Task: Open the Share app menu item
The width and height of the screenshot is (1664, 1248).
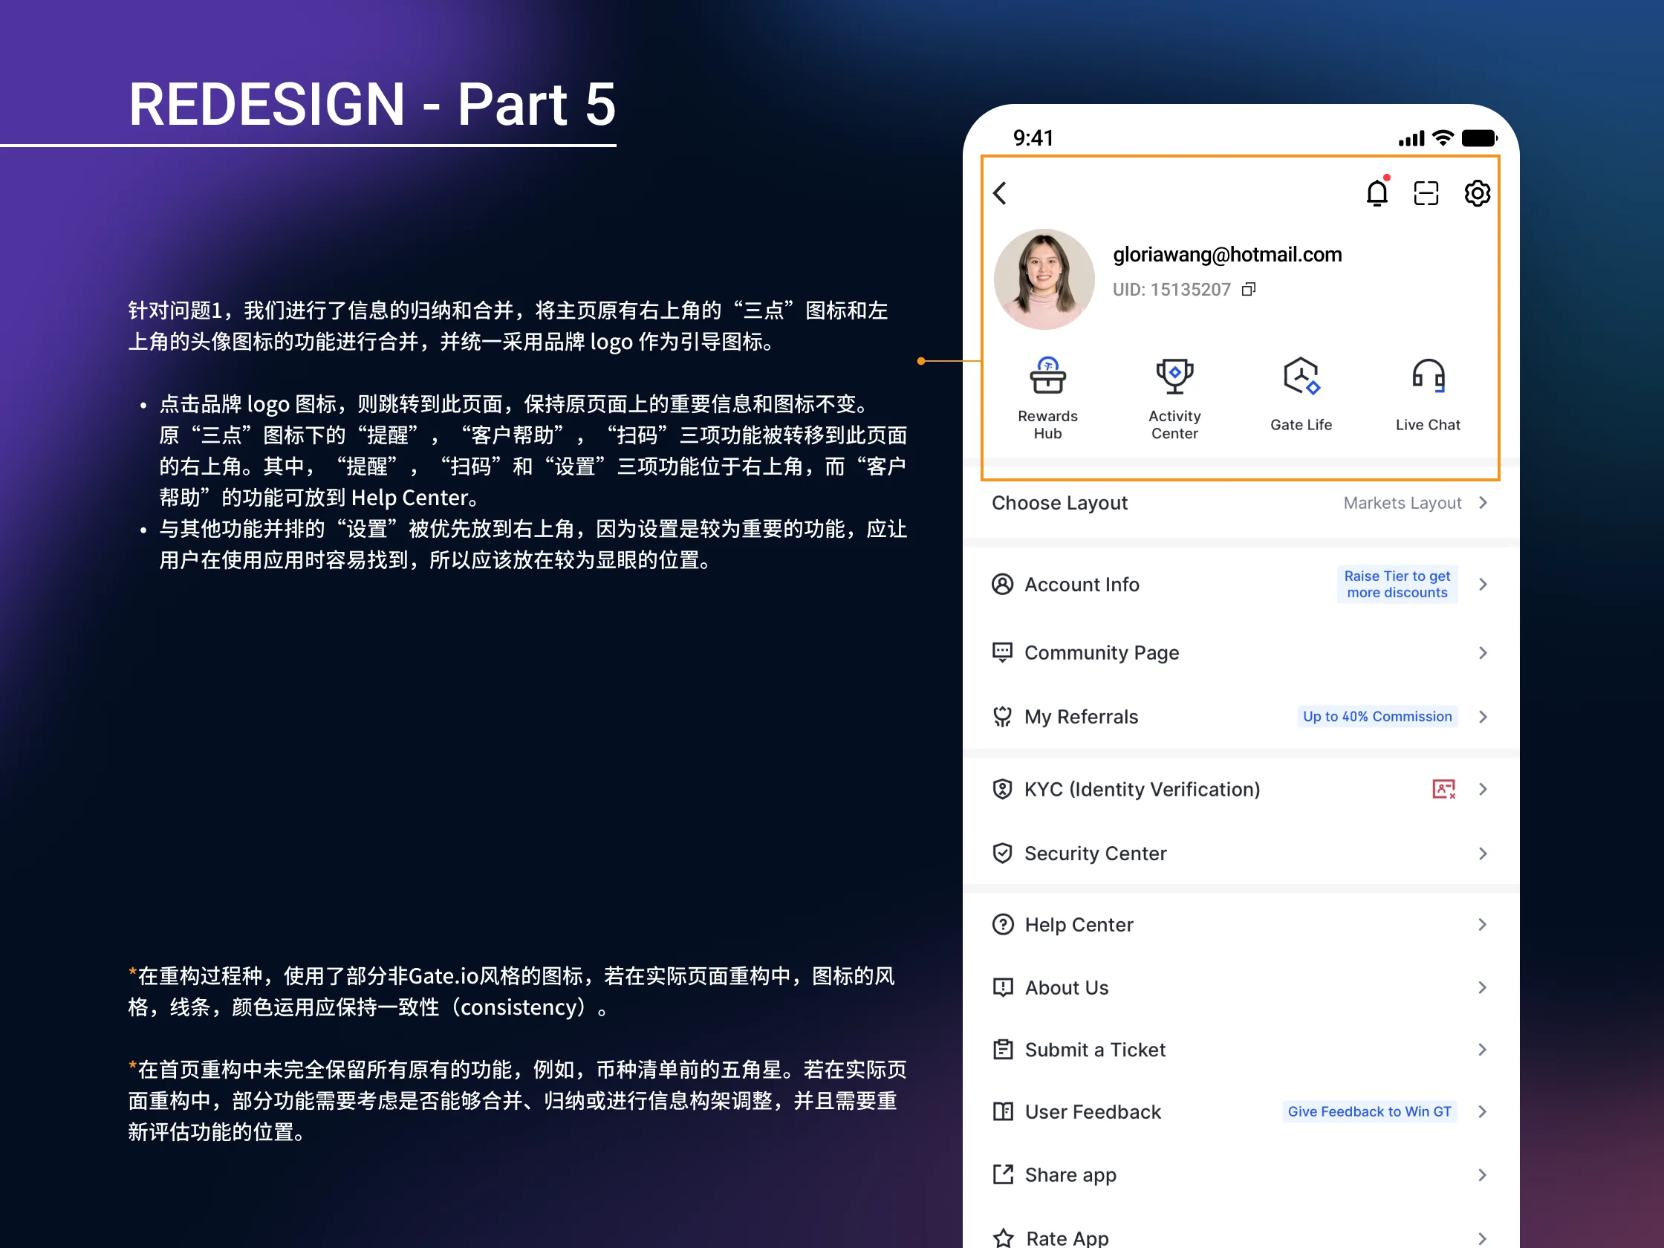Action: click(1241, 1175)
